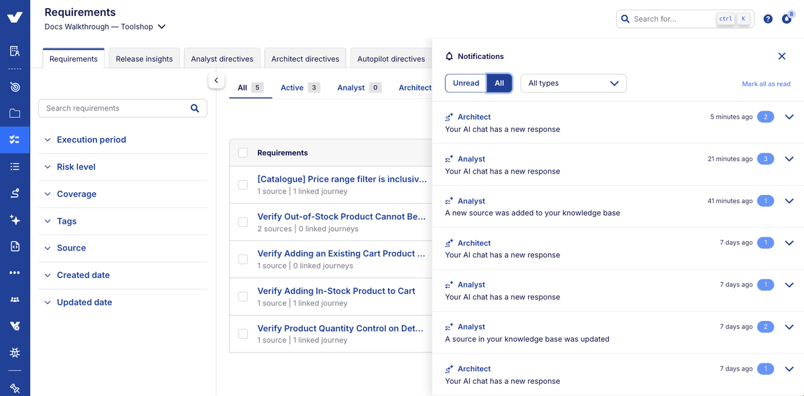The image size is (804, 396).
Task: Check the Product Quantity Control requirement checkbox
Action: coord(243,334)
